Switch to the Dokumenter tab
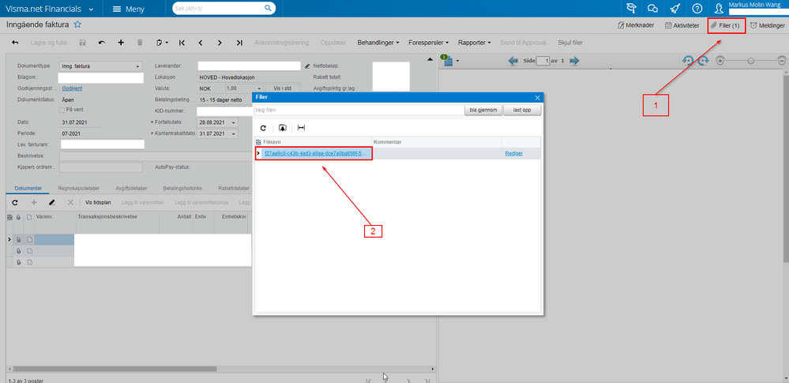The image size is (789, 383). tap(28, 188)
